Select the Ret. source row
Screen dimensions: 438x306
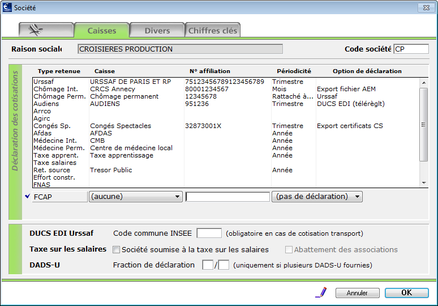(x=226, y=170)
